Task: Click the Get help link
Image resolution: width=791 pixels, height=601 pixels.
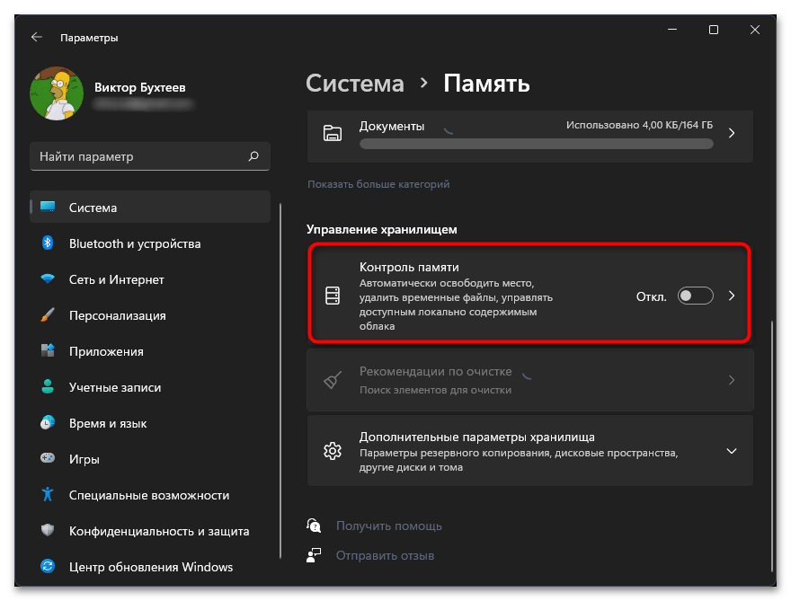Action: pos(389,526)
